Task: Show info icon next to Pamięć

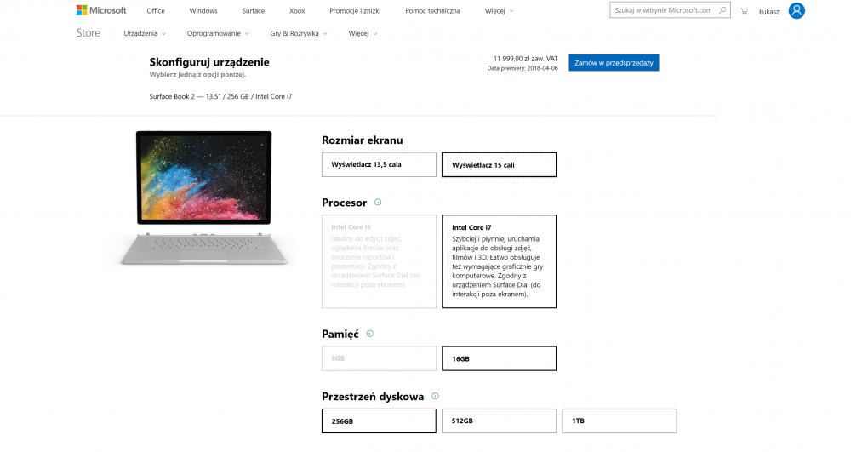Action: tap(369, 334)
